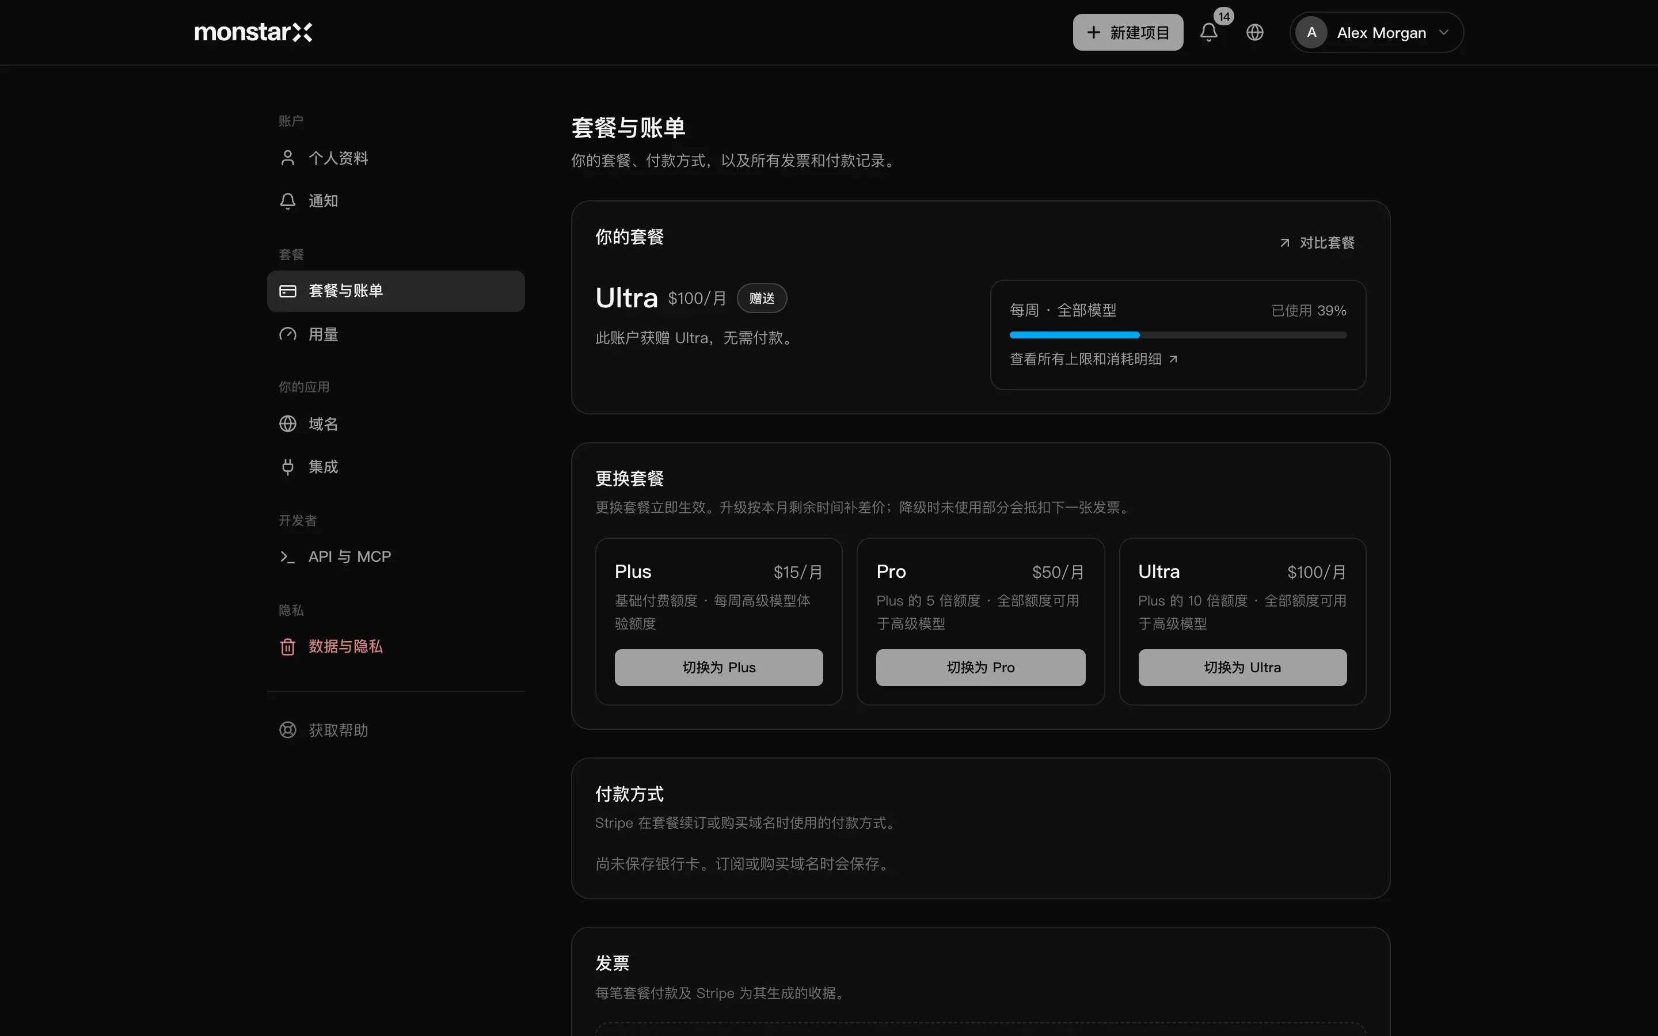The height and width of the screenshot is (1036, 1658).
Task: Click the lifebuoy icon beside 获取帮助
Action: [x=288, y=730]
